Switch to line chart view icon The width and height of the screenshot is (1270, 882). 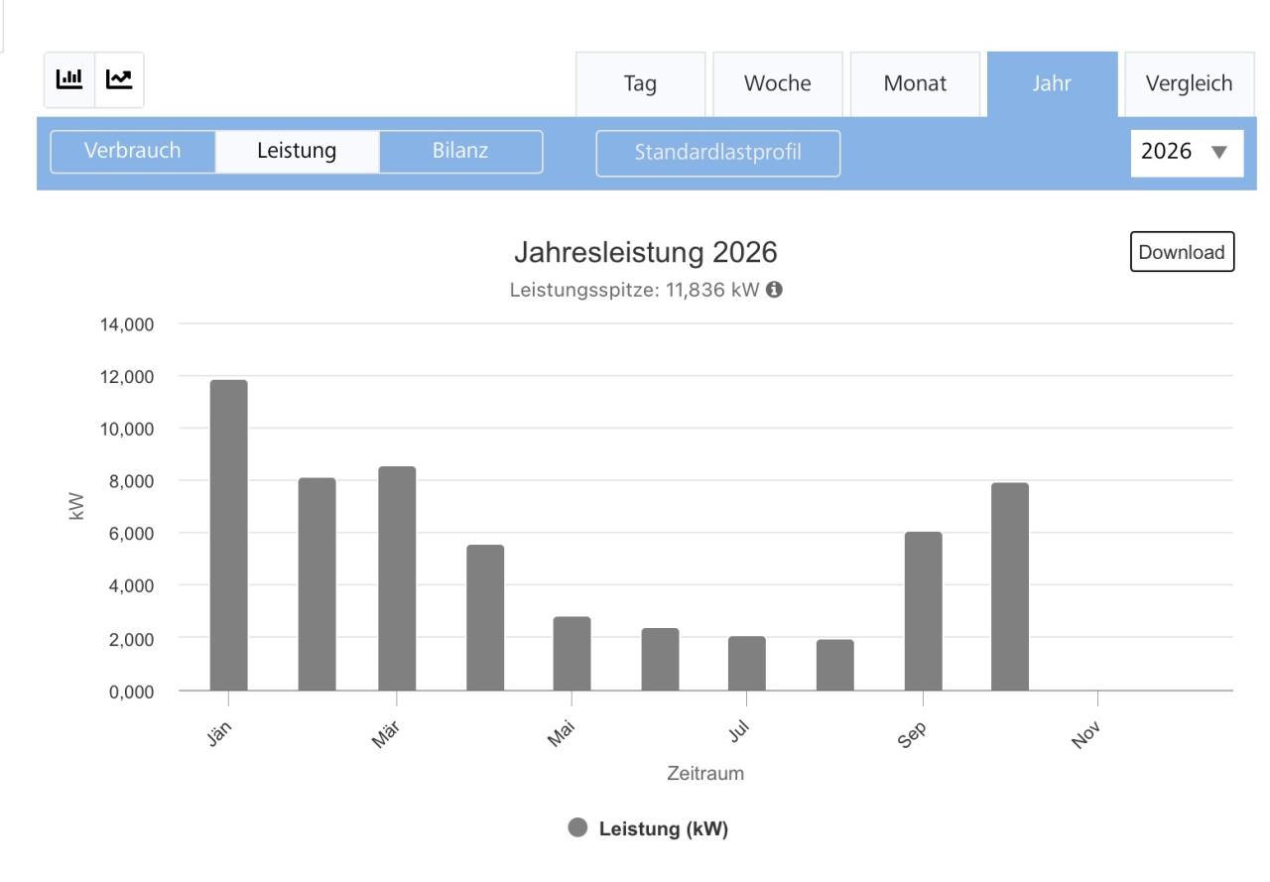(119, 79)
